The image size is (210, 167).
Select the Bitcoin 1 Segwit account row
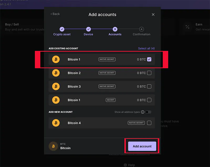(x=102, y=100)
